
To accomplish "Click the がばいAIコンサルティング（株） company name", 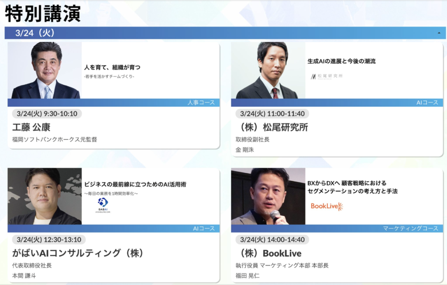I will tap(78, 253).
